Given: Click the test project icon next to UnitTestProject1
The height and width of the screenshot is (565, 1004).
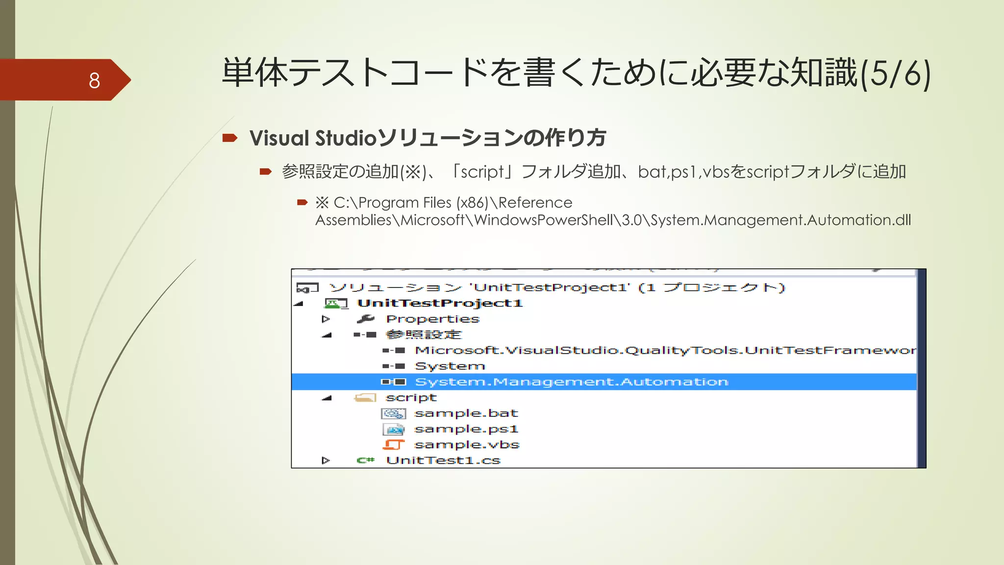Looking at the screenshot, I should pyautogui.click(x=336, y=304).
